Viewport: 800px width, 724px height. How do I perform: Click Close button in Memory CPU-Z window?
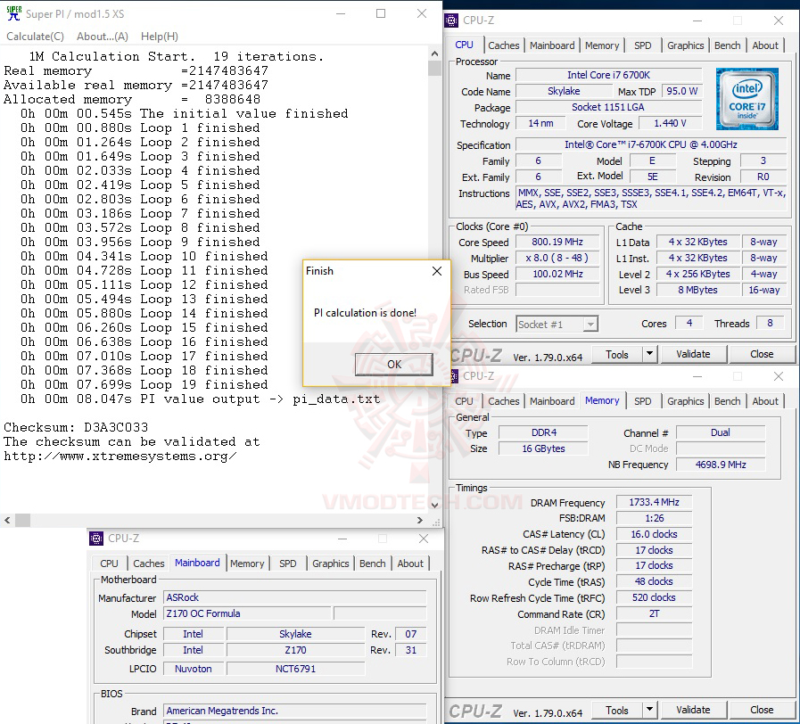click(x=762, y=710)
